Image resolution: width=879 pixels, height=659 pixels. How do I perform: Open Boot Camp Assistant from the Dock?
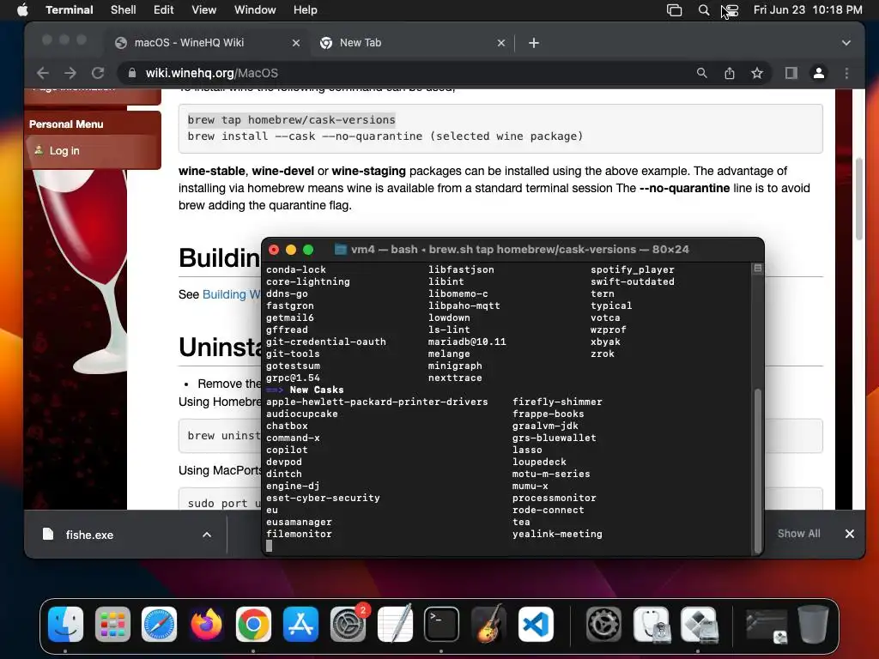pos(699,625)
